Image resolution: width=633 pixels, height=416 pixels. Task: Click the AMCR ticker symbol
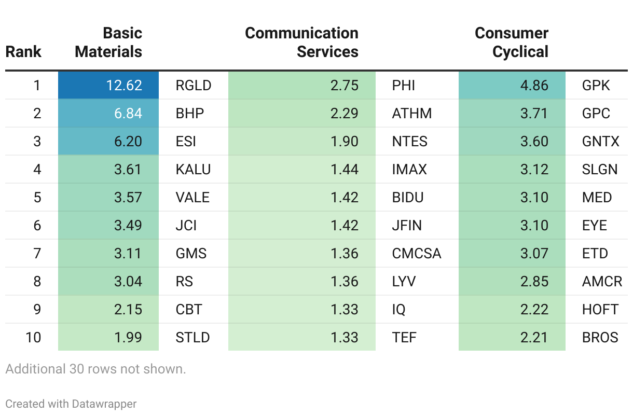coord(602,281)
